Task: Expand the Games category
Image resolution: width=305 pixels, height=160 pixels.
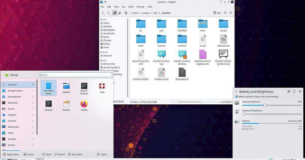Action: click(18, 109)
